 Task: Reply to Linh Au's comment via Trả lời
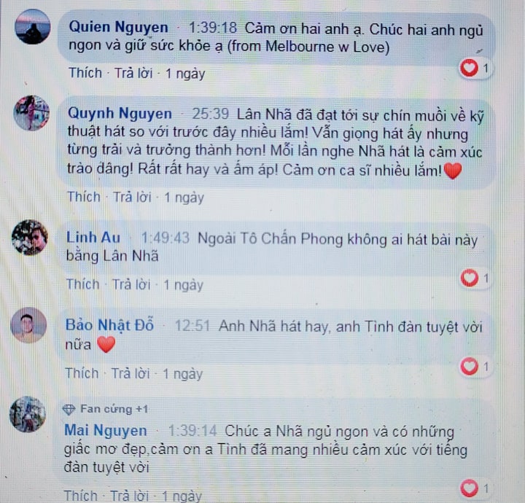[131, 284]
